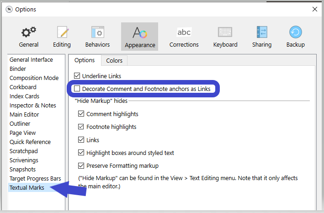The image size is (324, 213).
Task: Disable the Underline Links checkbox
Action: click(77, 76)
